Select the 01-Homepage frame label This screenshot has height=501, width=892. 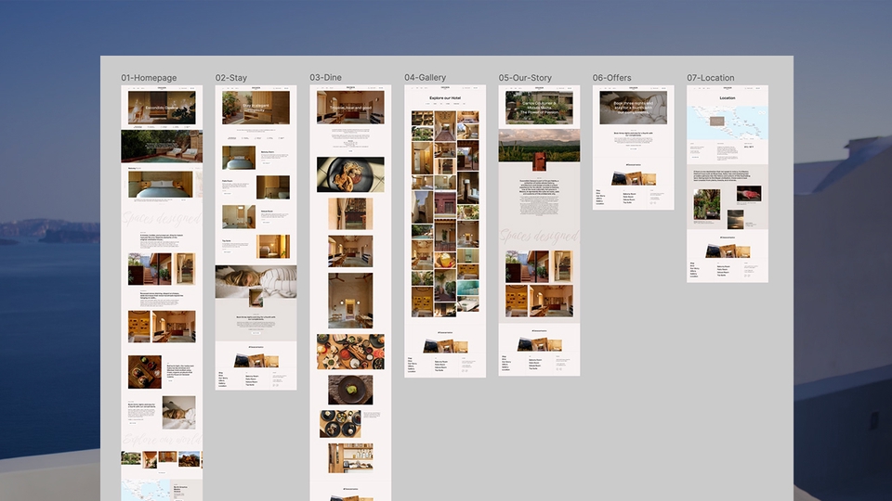click(149, 78)
